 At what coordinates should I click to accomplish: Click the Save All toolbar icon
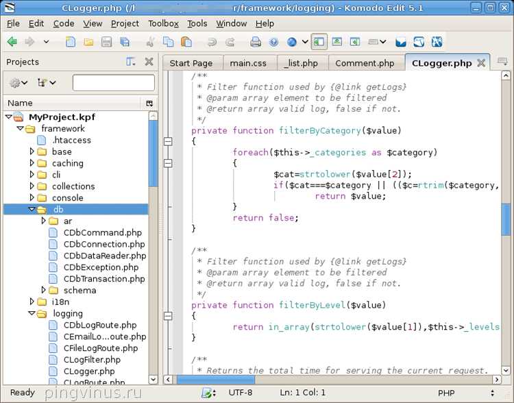[125, 42]
